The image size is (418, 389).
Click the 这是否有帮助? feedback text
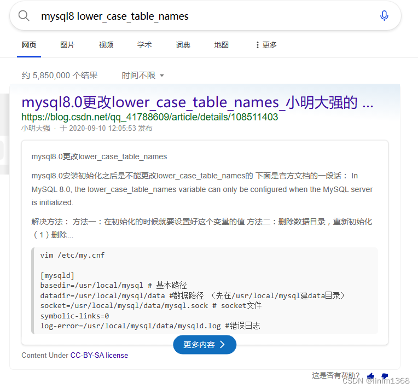335,375
